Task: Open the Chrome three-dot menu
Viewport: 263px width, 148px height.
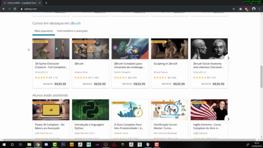Action: [x=259, y=9]
